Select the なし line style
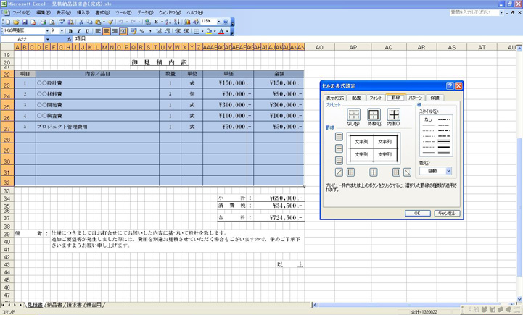 (x=428, y=119)
